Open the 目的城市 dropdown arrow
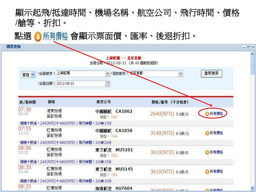Image resolution: width=256 pixels, height=192 pixels. coord(181,73)
